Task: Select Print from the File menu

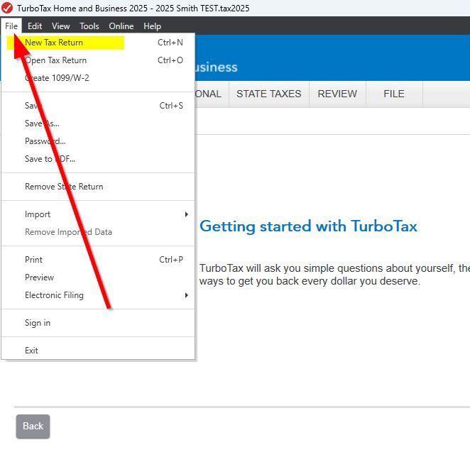Action: tap(33, 260)
